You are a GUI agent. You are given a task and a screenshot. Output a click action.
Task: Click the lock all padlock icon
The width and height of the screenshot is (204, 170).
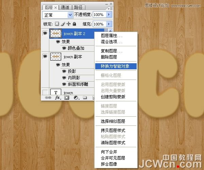click(x=74, y=24)
